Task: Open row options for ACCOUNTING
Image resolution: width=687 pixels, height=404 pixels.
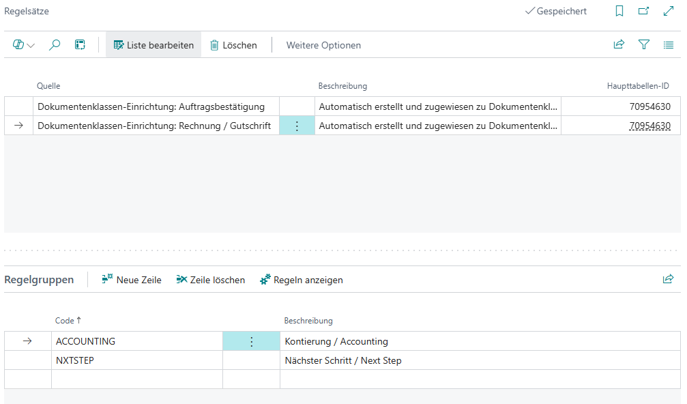Action: point(251,342)
